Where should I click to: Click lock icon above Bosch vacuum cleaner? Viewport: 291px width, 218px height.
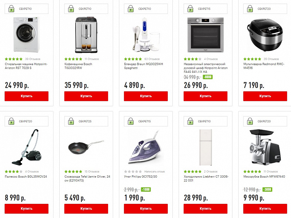(12, 121)
